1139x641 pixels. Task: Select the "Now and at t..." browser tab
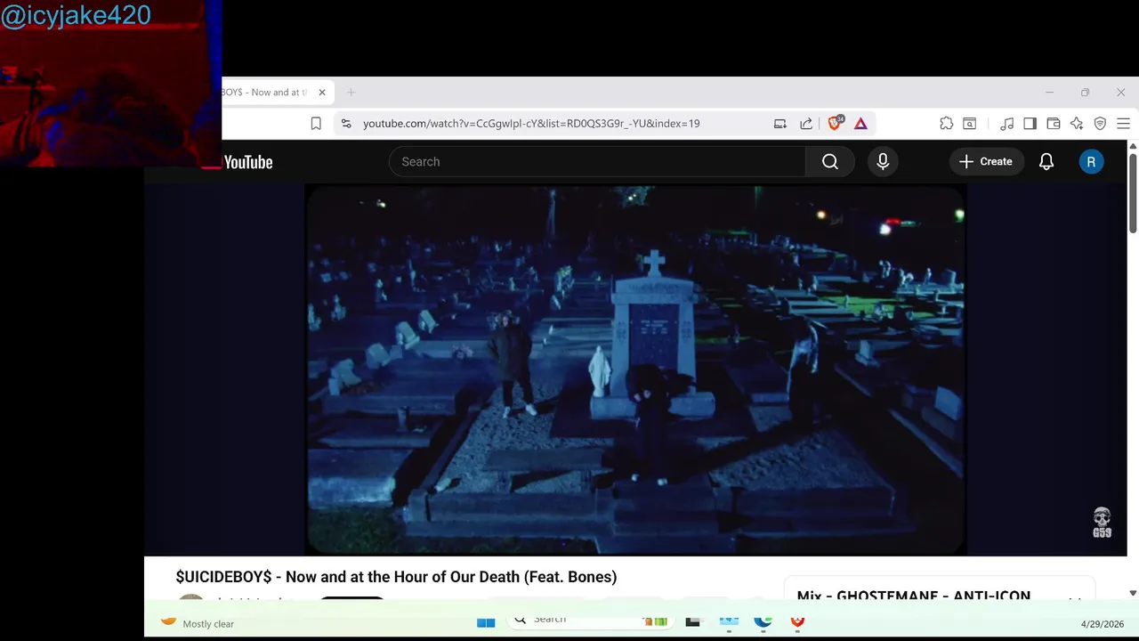click(264, 93)
